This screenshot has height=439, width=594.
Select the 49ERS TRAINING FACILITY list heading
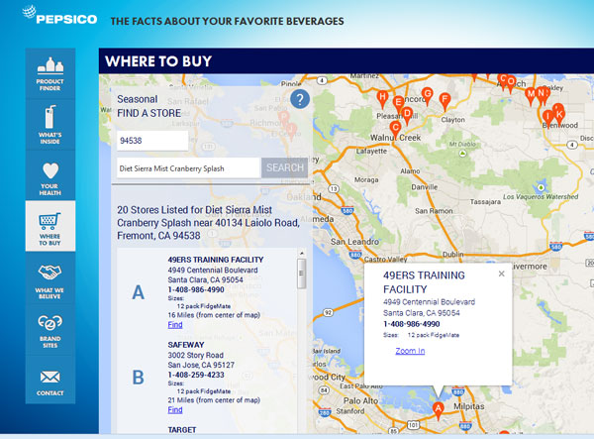pos(216,260)
